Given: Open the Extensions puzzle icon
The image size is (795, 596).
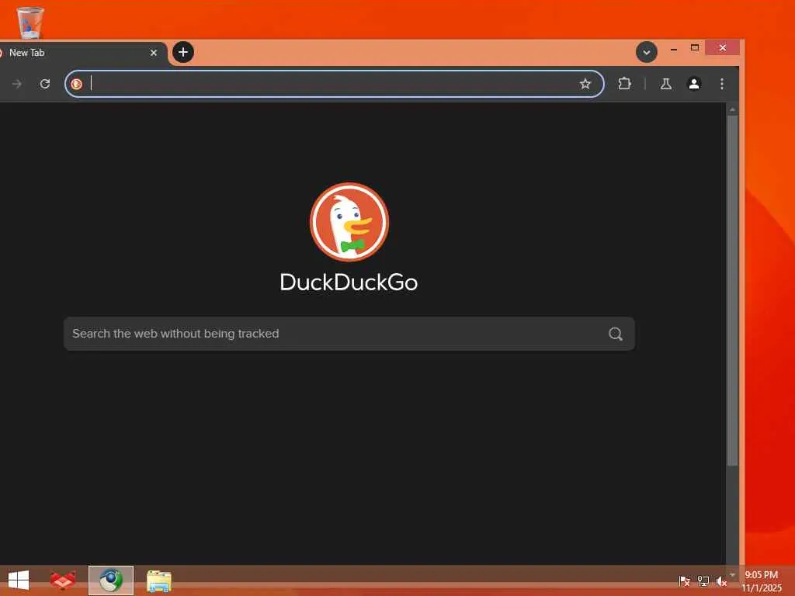Looking at the screenshot, I should tap(625, 84).
